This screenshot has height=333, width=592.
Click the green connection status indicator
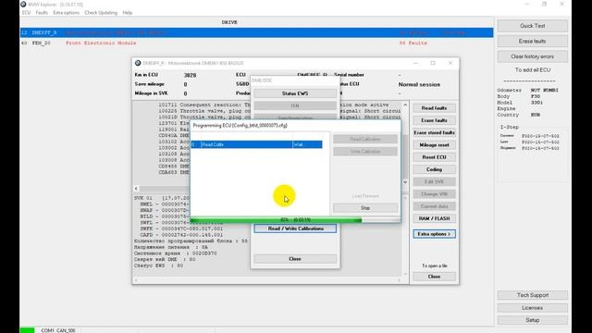click(x=27, y=330)
